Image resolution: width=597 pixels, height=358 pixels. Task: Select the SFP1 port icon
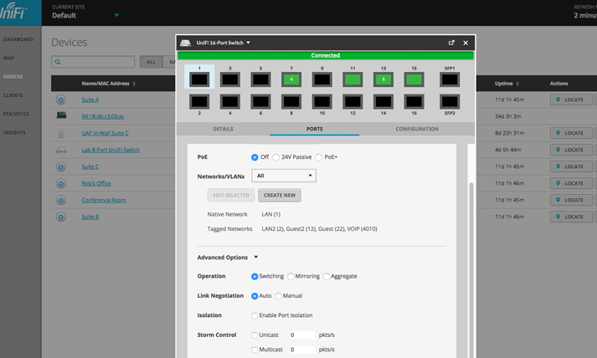pyautogui.click(x=450, y=80)
